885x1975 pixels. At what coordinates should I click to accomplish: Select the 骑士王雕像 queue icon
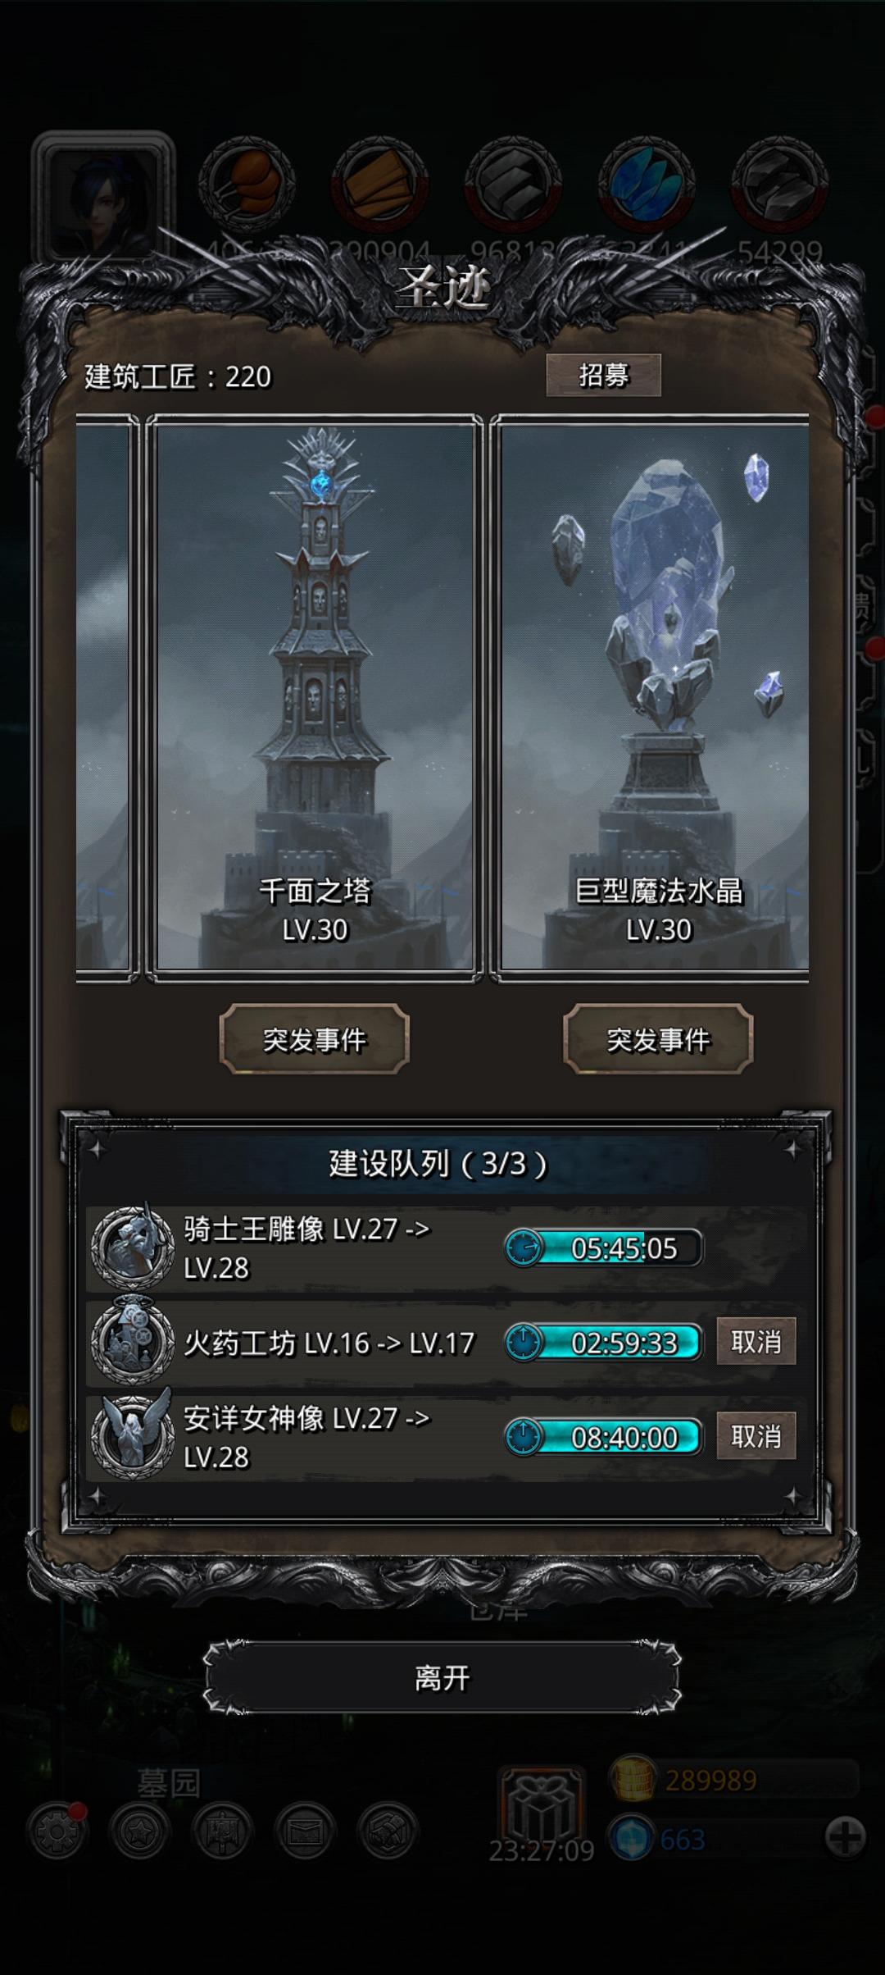132,1248
